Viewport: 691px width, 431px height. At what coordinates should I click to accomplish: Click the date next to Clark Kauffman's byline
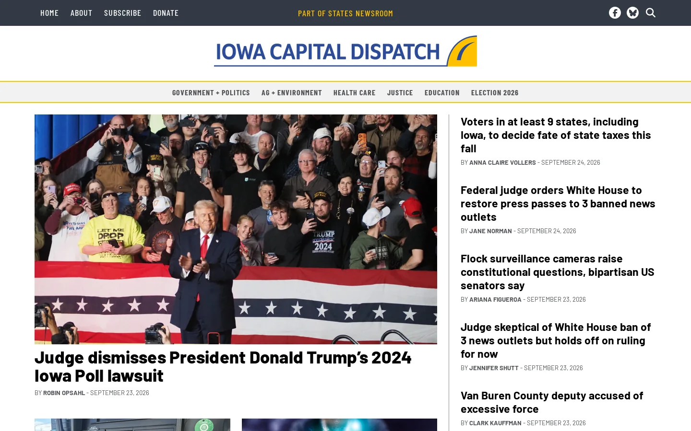[x=556, y=423]
